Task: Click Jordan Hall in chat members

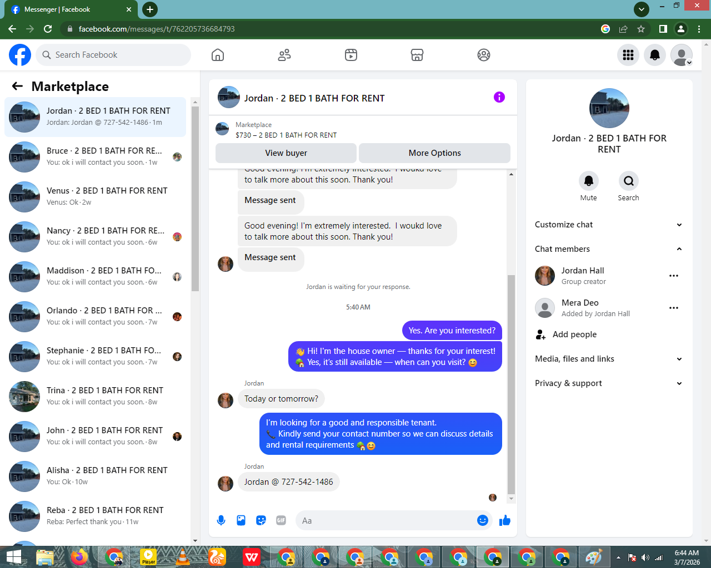Action: pyautogui.click(x=583, y=271)
